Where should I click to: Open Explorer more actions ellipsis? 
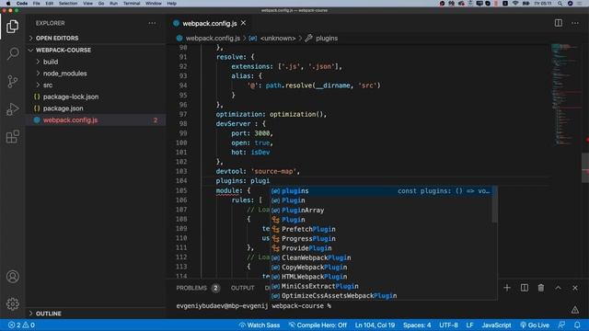point(152,23)
